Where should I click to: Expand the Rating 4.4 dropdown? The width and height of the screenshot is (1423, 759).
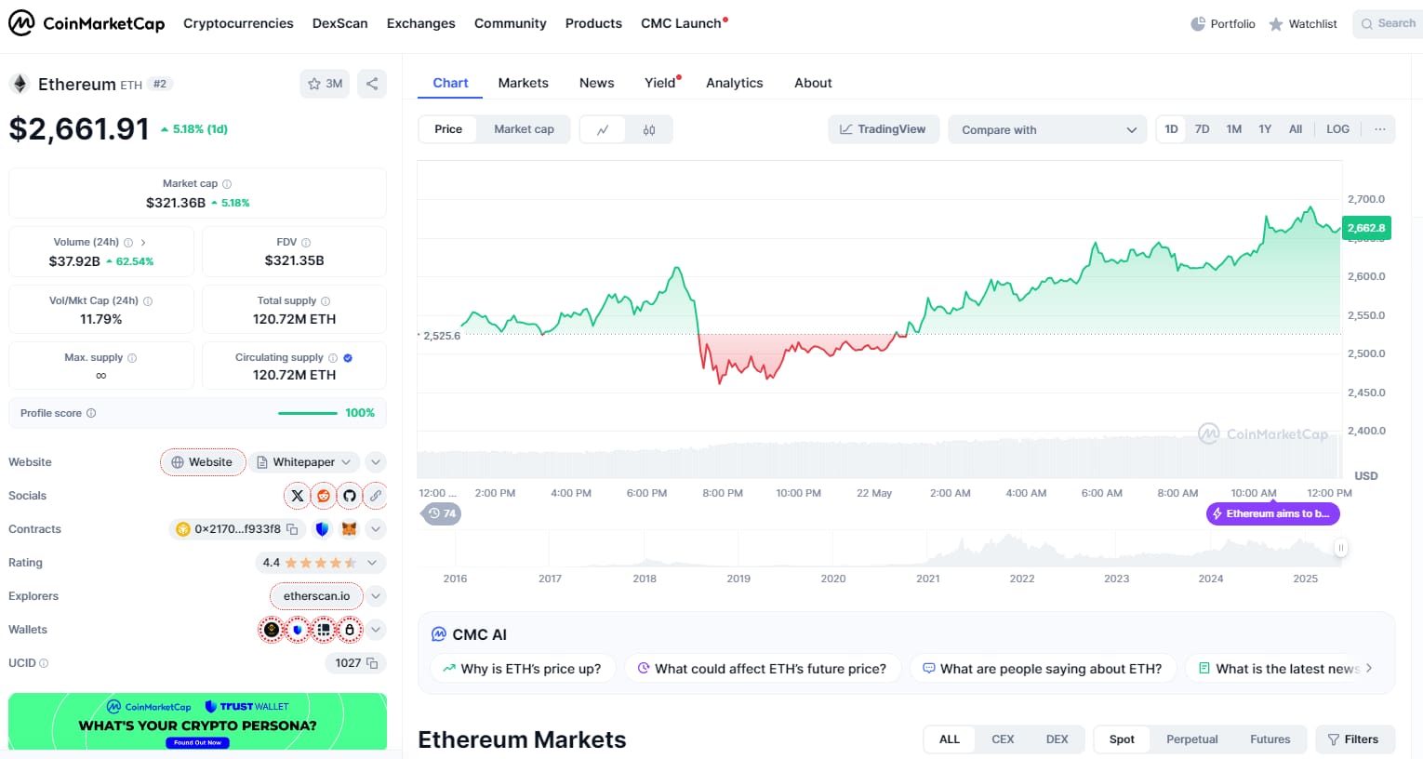pos(320,563)
